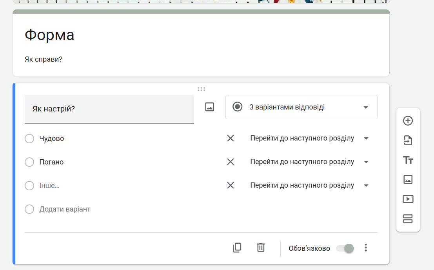Expand the section dropdown next to 'Чудово'
This screenshot has width=434, height=270.
[366, 138]
